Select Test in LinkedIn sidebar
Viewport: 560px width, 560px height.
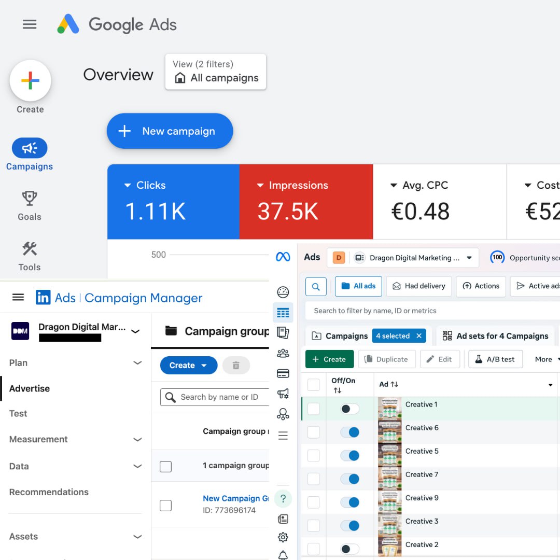point(18,414)
